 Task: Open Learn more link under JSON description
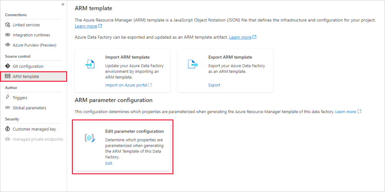point(86,26)
